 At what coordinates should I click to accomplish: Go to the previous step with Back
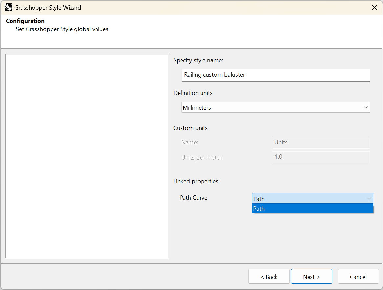[x=269, y=277]
